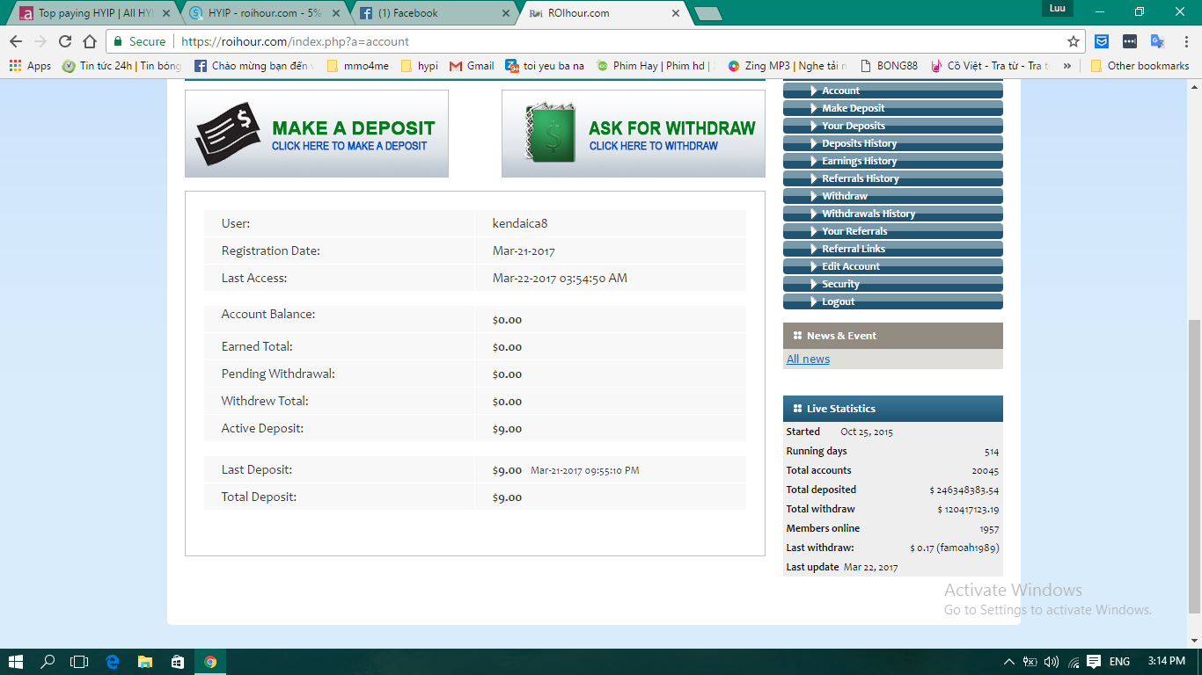Click the green money book withdraw icon
This screenshot has height=675, width=1202.
[549, 133]
